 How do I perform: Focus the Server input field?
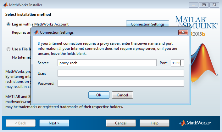coord(107,63)
